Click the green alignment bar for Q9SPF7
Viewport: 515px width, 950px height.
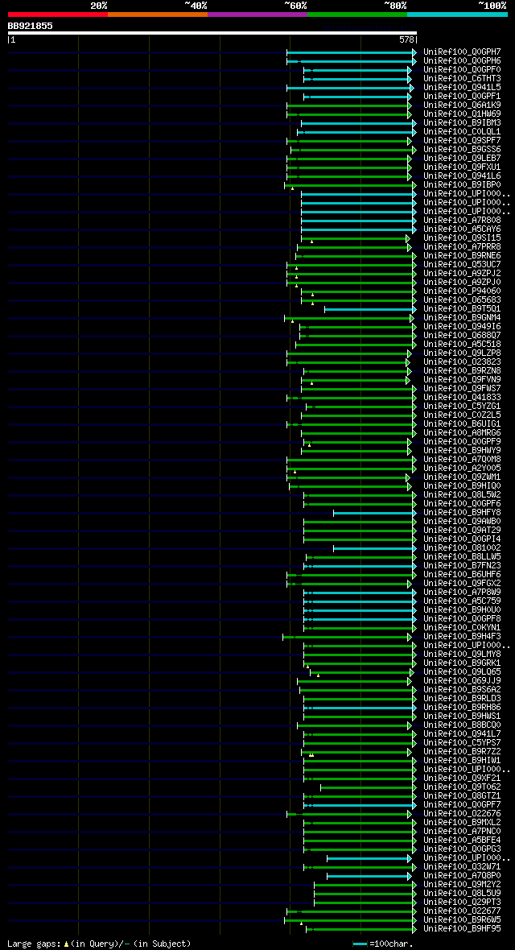coord(348,141)
